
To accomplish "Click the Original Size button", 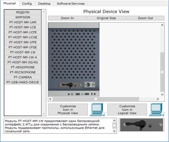I will click(x=106, y=18).
